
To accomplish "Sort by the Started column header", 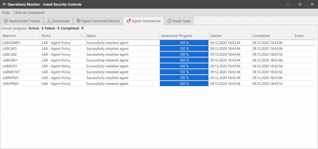I will [230, 36].
